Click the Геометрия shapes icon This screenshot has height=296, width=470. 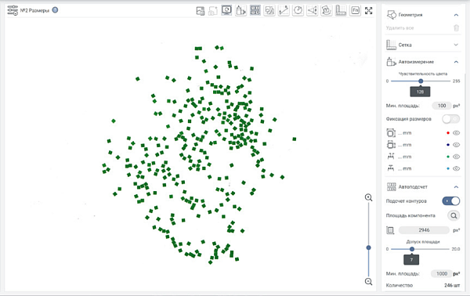click(x=392, y=15)
